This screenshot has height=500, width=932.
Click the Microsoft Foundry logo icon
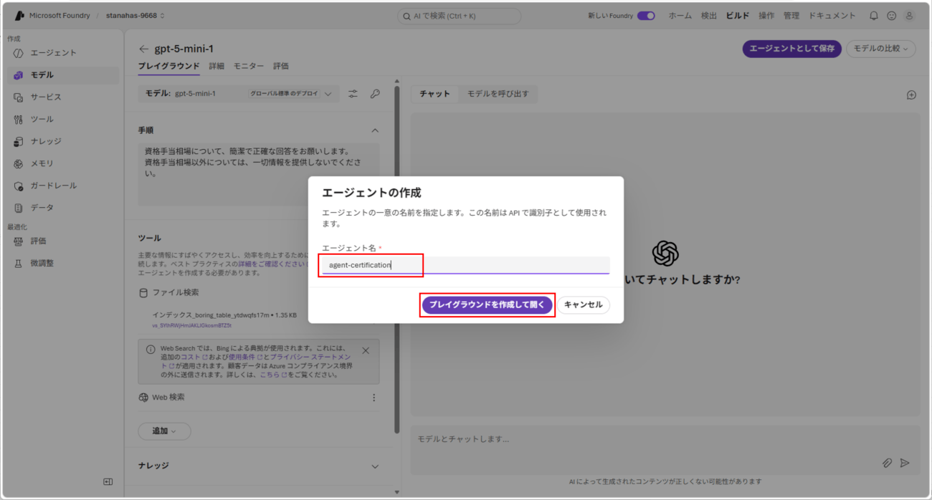(20, 15)
